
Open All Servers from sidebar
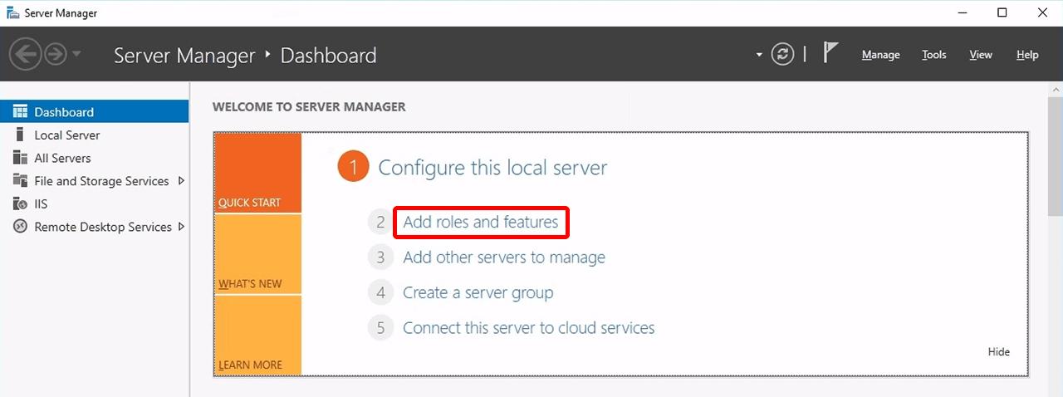[x=62, y=158]
